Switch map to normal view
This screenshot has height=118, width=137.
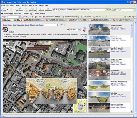point(73,40)
